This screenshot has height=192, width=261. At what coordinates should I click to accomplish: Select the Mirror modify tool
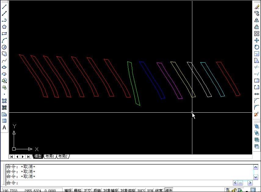pos(257,20)
